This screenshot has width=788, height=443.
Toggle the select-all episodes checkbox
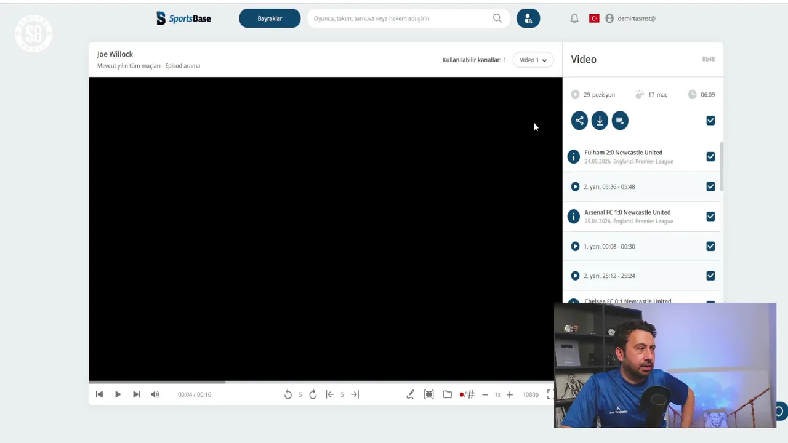[x=710, y=121]
